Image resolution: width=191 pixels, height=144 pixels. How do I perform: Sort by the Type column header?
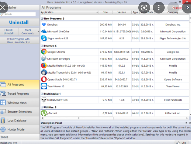136,12
